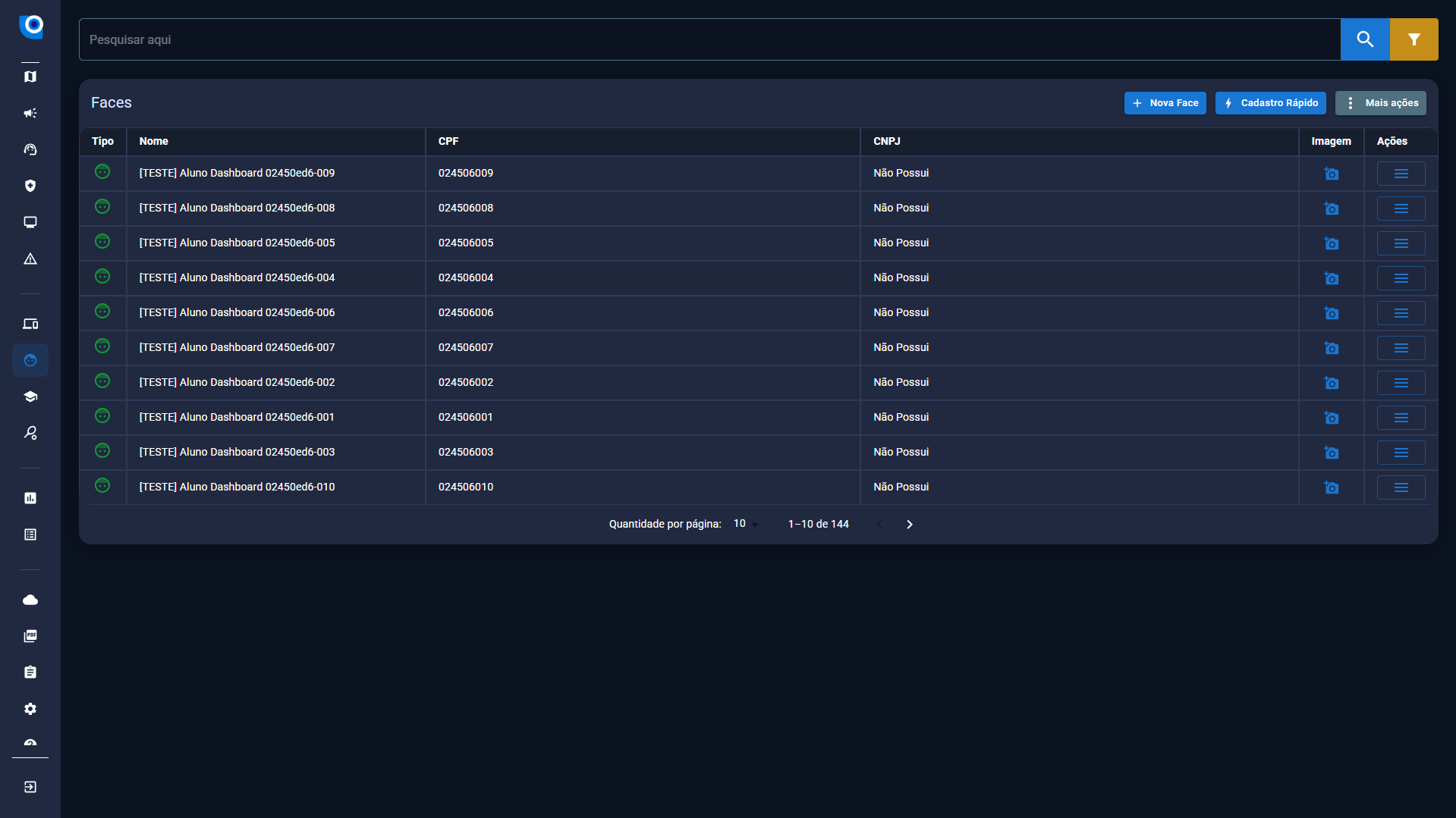Open actions menu for Aluno Dashboard 02450ed6-008
1456x818 pixels.
(1401, 208)
